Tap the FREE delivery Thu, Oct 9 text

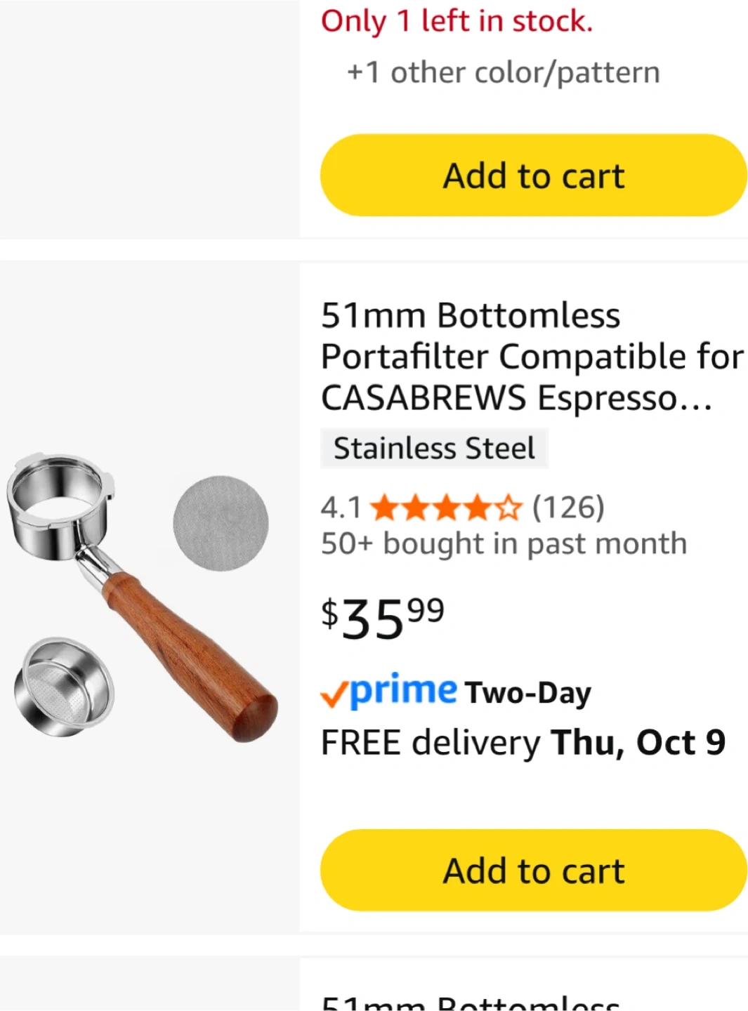coord(523,743)
